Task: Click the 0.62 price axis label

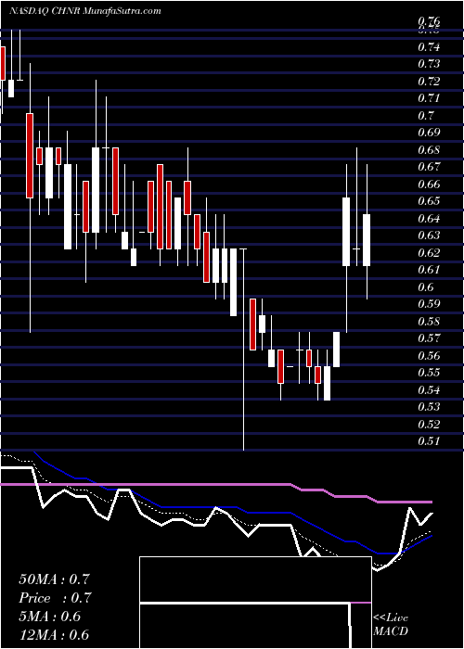Action: 429,253
